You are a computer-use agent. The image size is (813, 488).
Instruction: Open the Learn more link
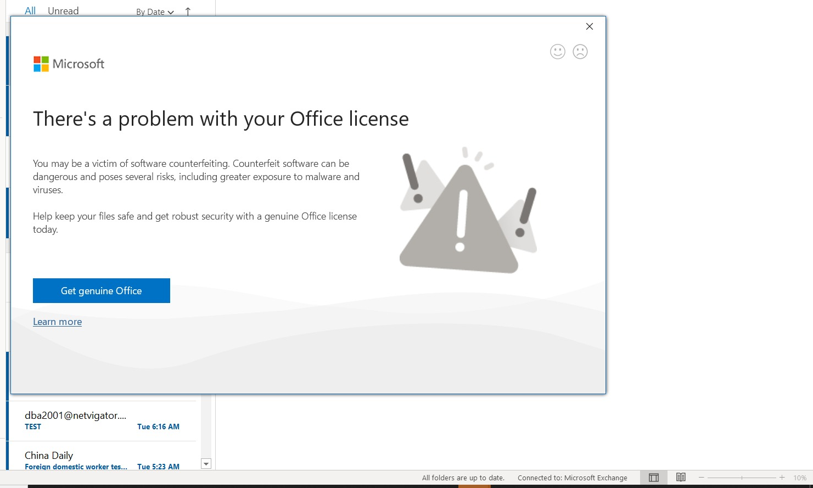point(57,321)
